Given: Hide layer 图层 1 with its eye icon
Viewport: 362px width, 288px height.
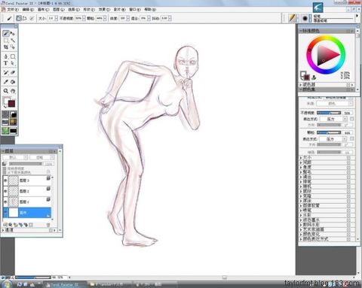Looking at the screenshot, I should (5, 202).
